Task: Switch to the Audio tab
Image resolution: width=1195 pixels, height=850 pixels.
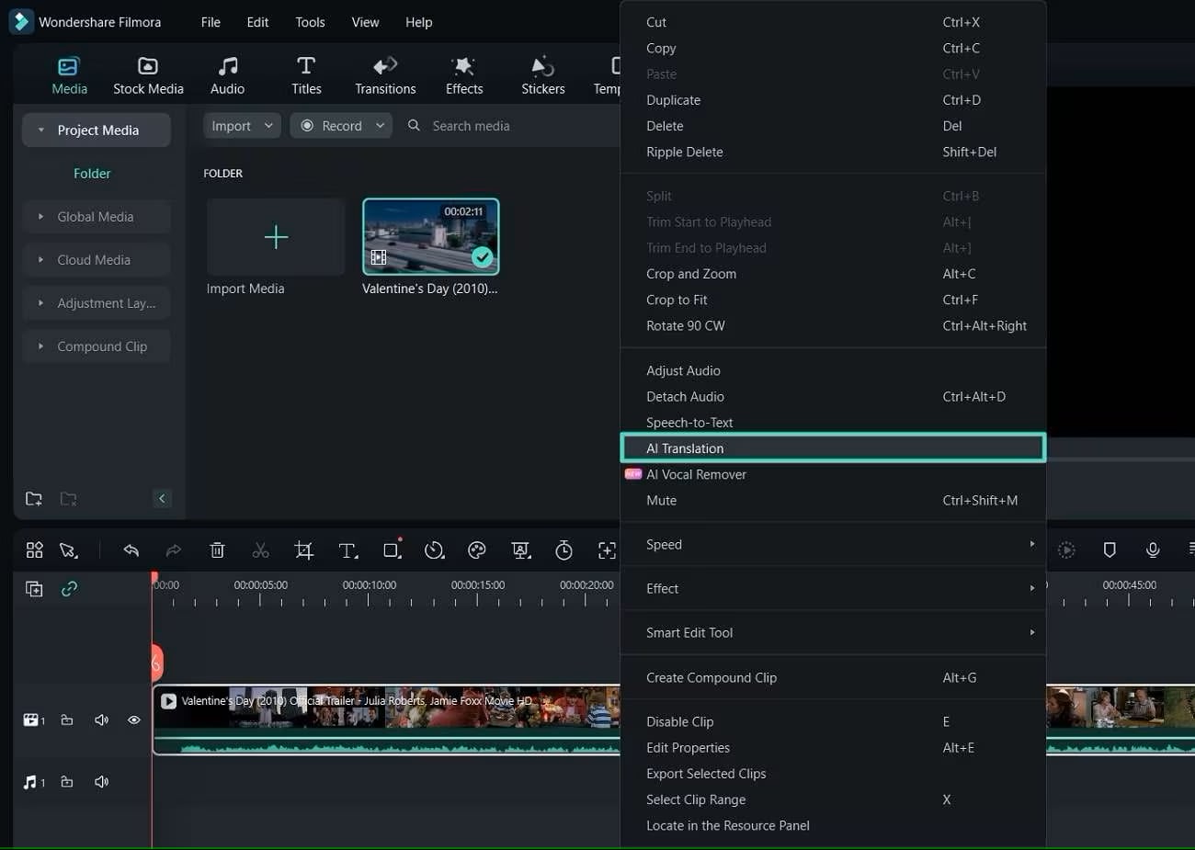Action: pyautogui.click(x=227, y=75)
